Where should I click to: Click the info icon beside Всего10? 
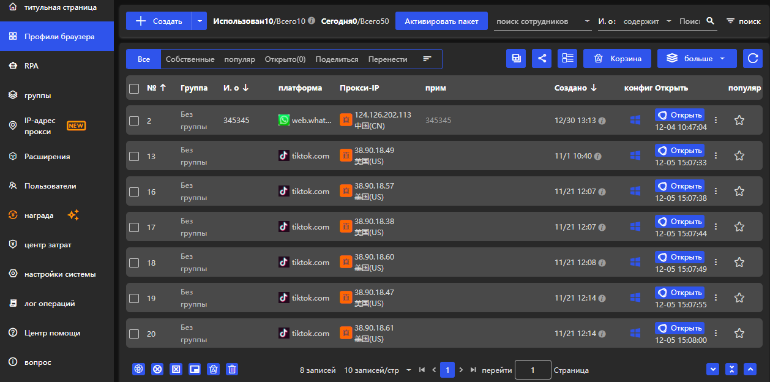tap(312, 21)
